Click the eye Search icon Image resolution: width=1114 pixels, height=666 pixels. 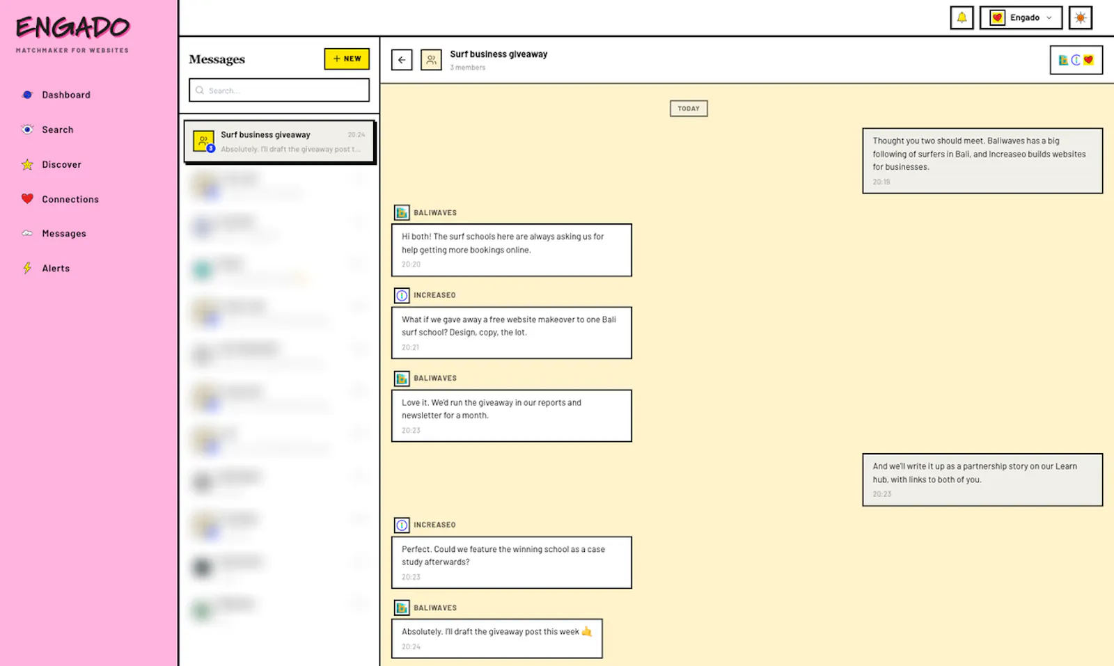tap(27, 129)
